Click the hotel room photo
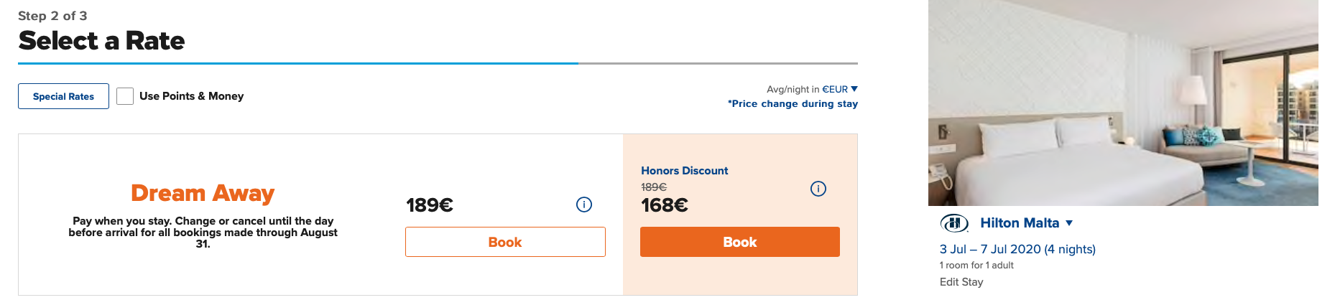 click(x=1122, y=103)
